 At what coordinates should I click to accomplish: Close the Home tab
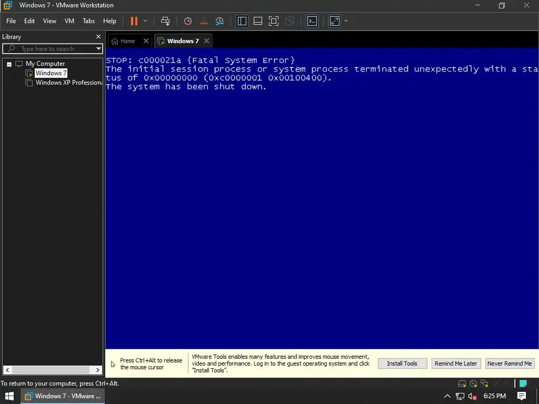click(146, 41)
